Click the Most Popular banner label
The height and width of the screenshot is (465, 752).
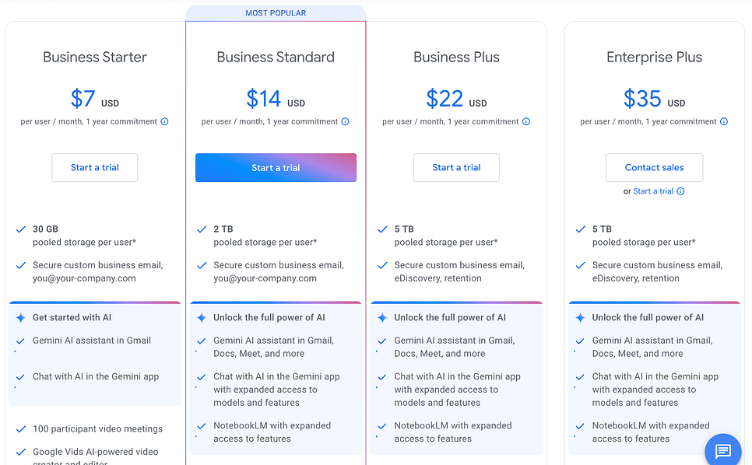pos(276,13)
